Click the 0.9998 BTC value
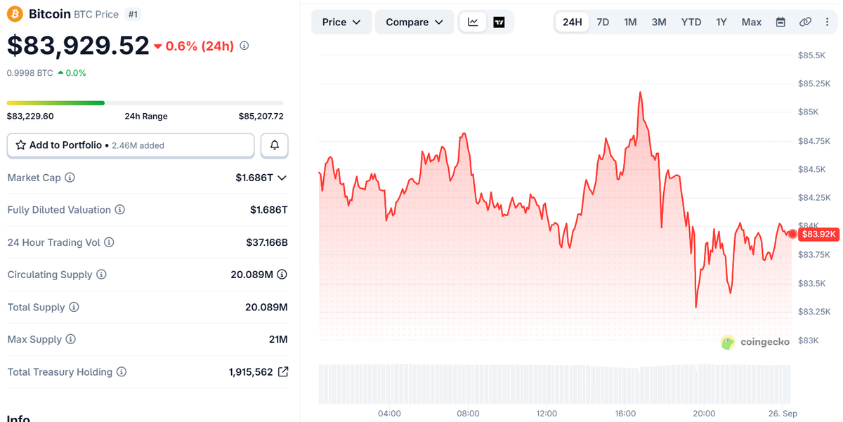 30,73
